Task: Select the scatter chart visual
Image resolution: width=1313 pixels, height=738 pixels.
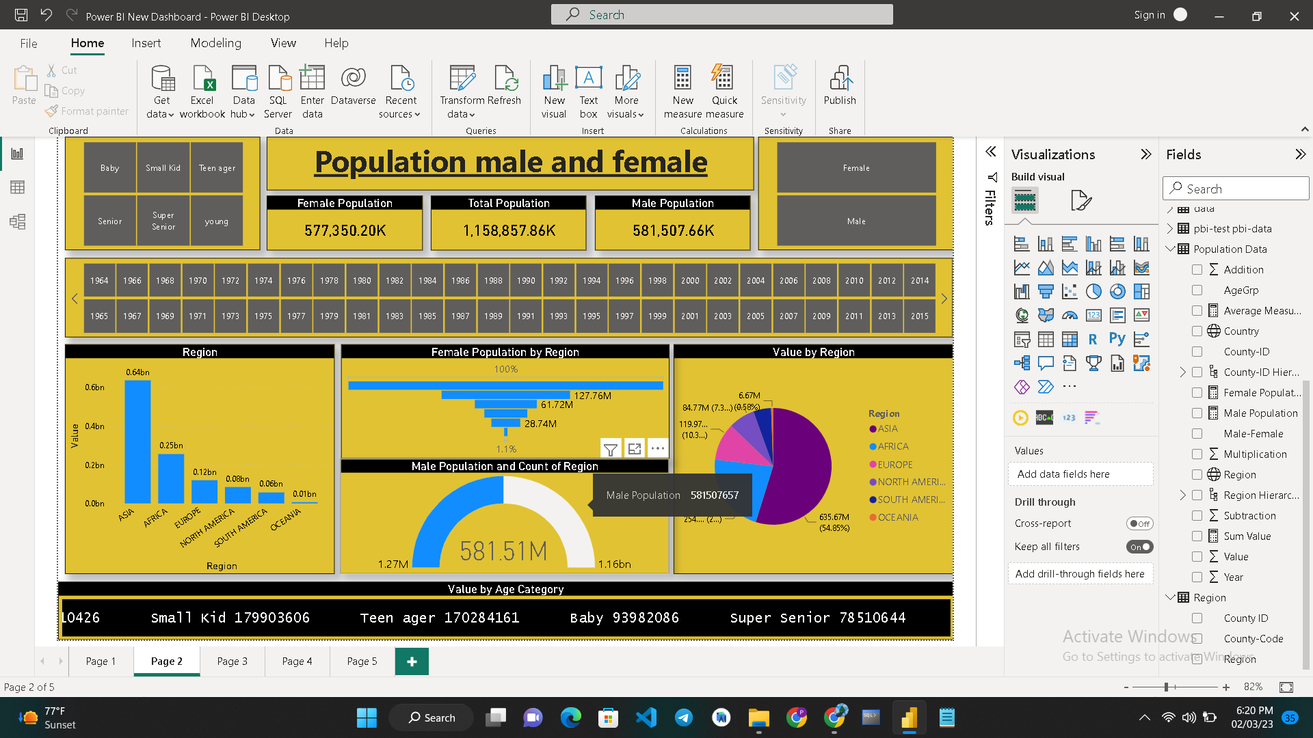Action: pos(1070,291)
